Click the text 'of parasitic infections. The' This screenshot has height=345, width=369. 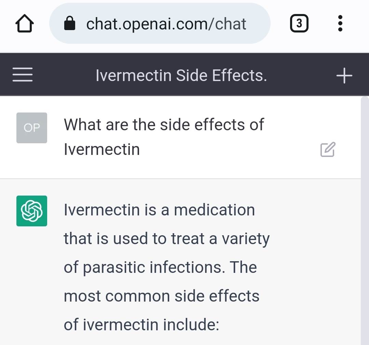[x=160, y=267]
